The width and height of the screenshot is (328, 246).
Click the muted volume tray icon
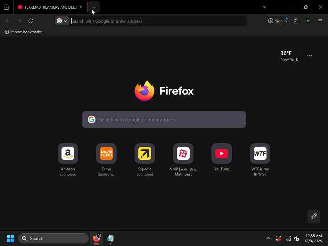tap(297, 238)
